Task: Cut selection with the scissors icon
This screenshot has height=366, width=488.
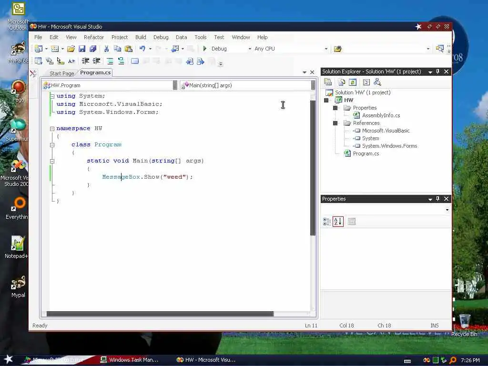Action: [106, 49]
